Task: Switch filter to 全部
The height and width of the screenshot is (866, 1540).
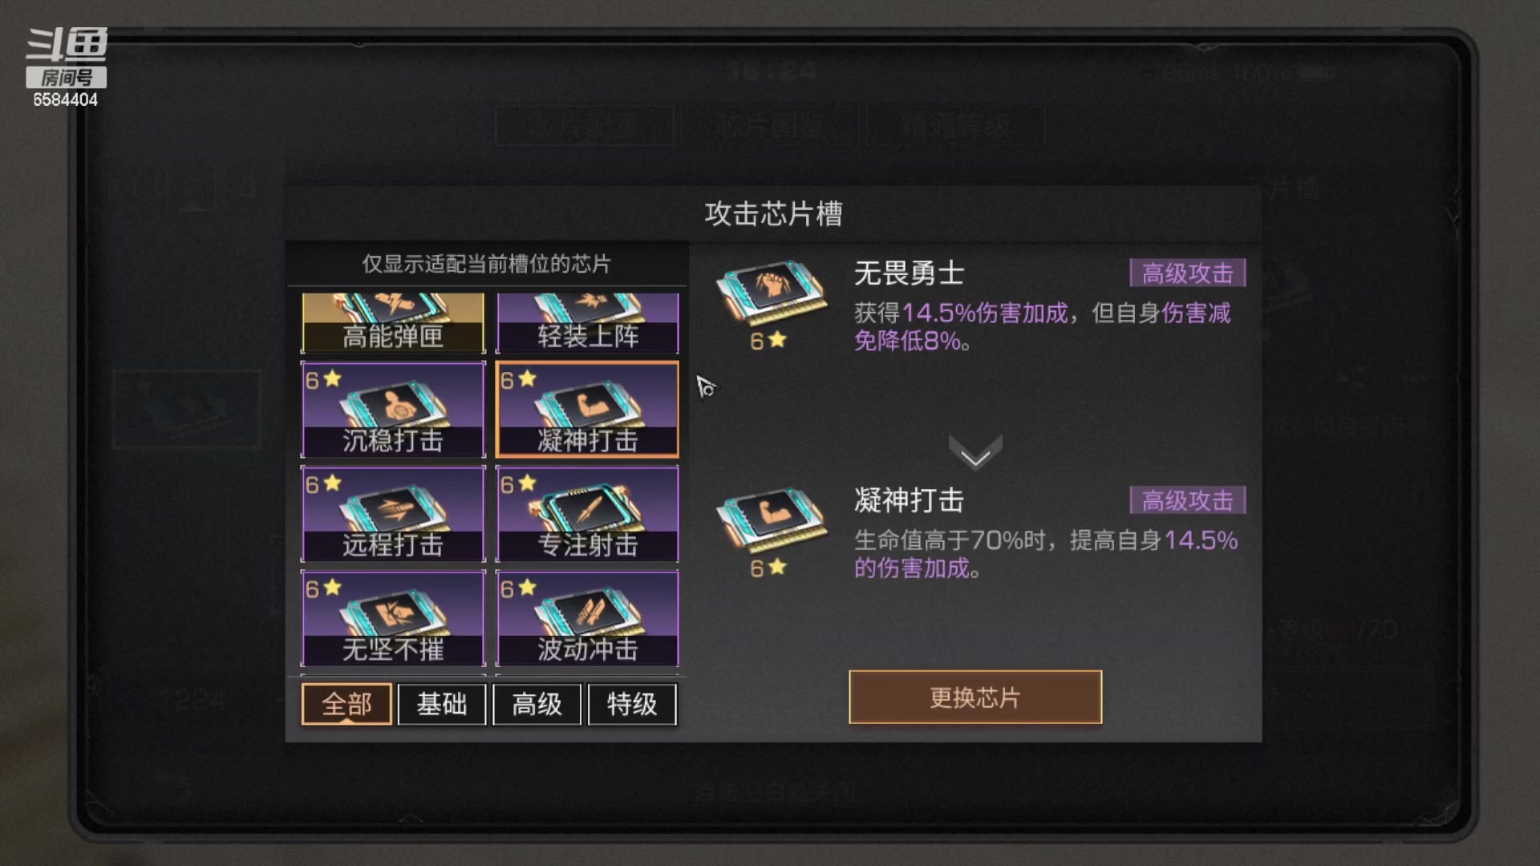Action: pos(346,704)
